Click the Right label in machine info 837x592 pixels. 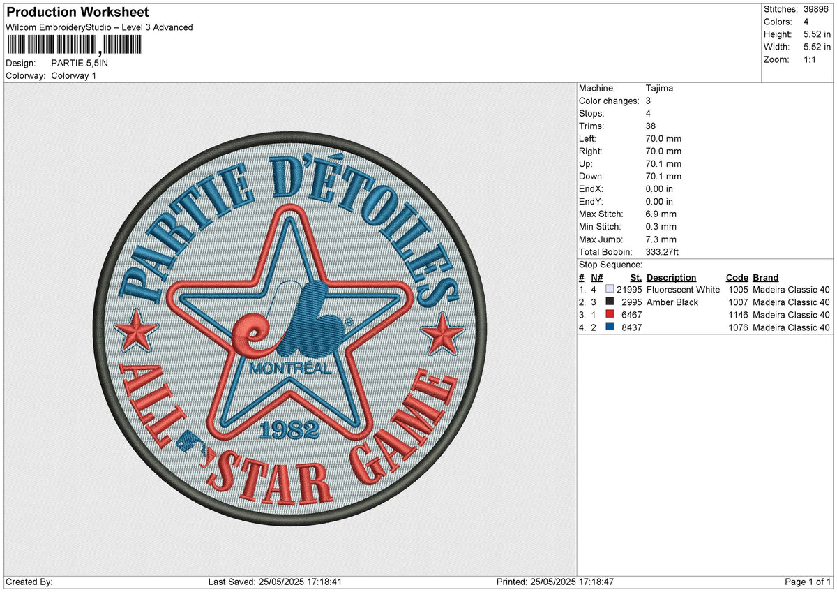(590, 151)
